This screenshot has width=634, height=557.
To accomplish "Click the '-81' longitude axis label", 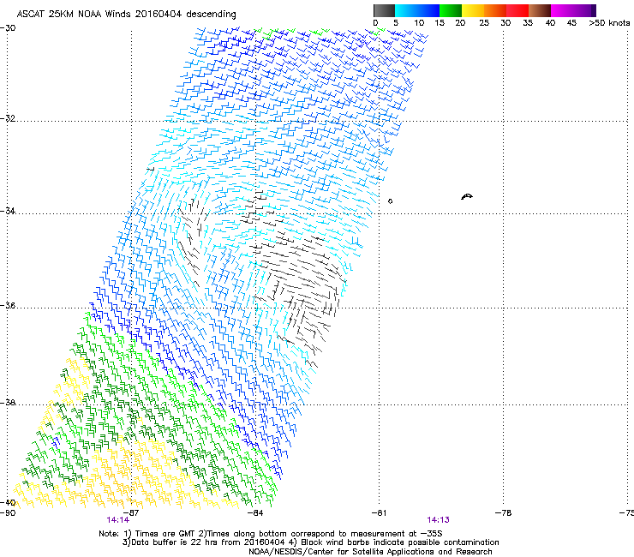I will click(x=379, y=513).
